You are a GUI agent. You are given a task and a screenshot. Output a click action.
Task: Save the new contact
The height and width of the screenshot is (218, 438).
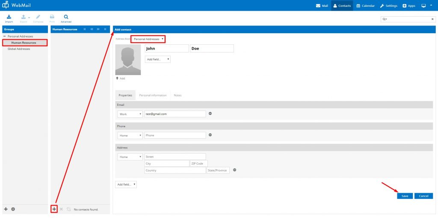pos(405,196)
